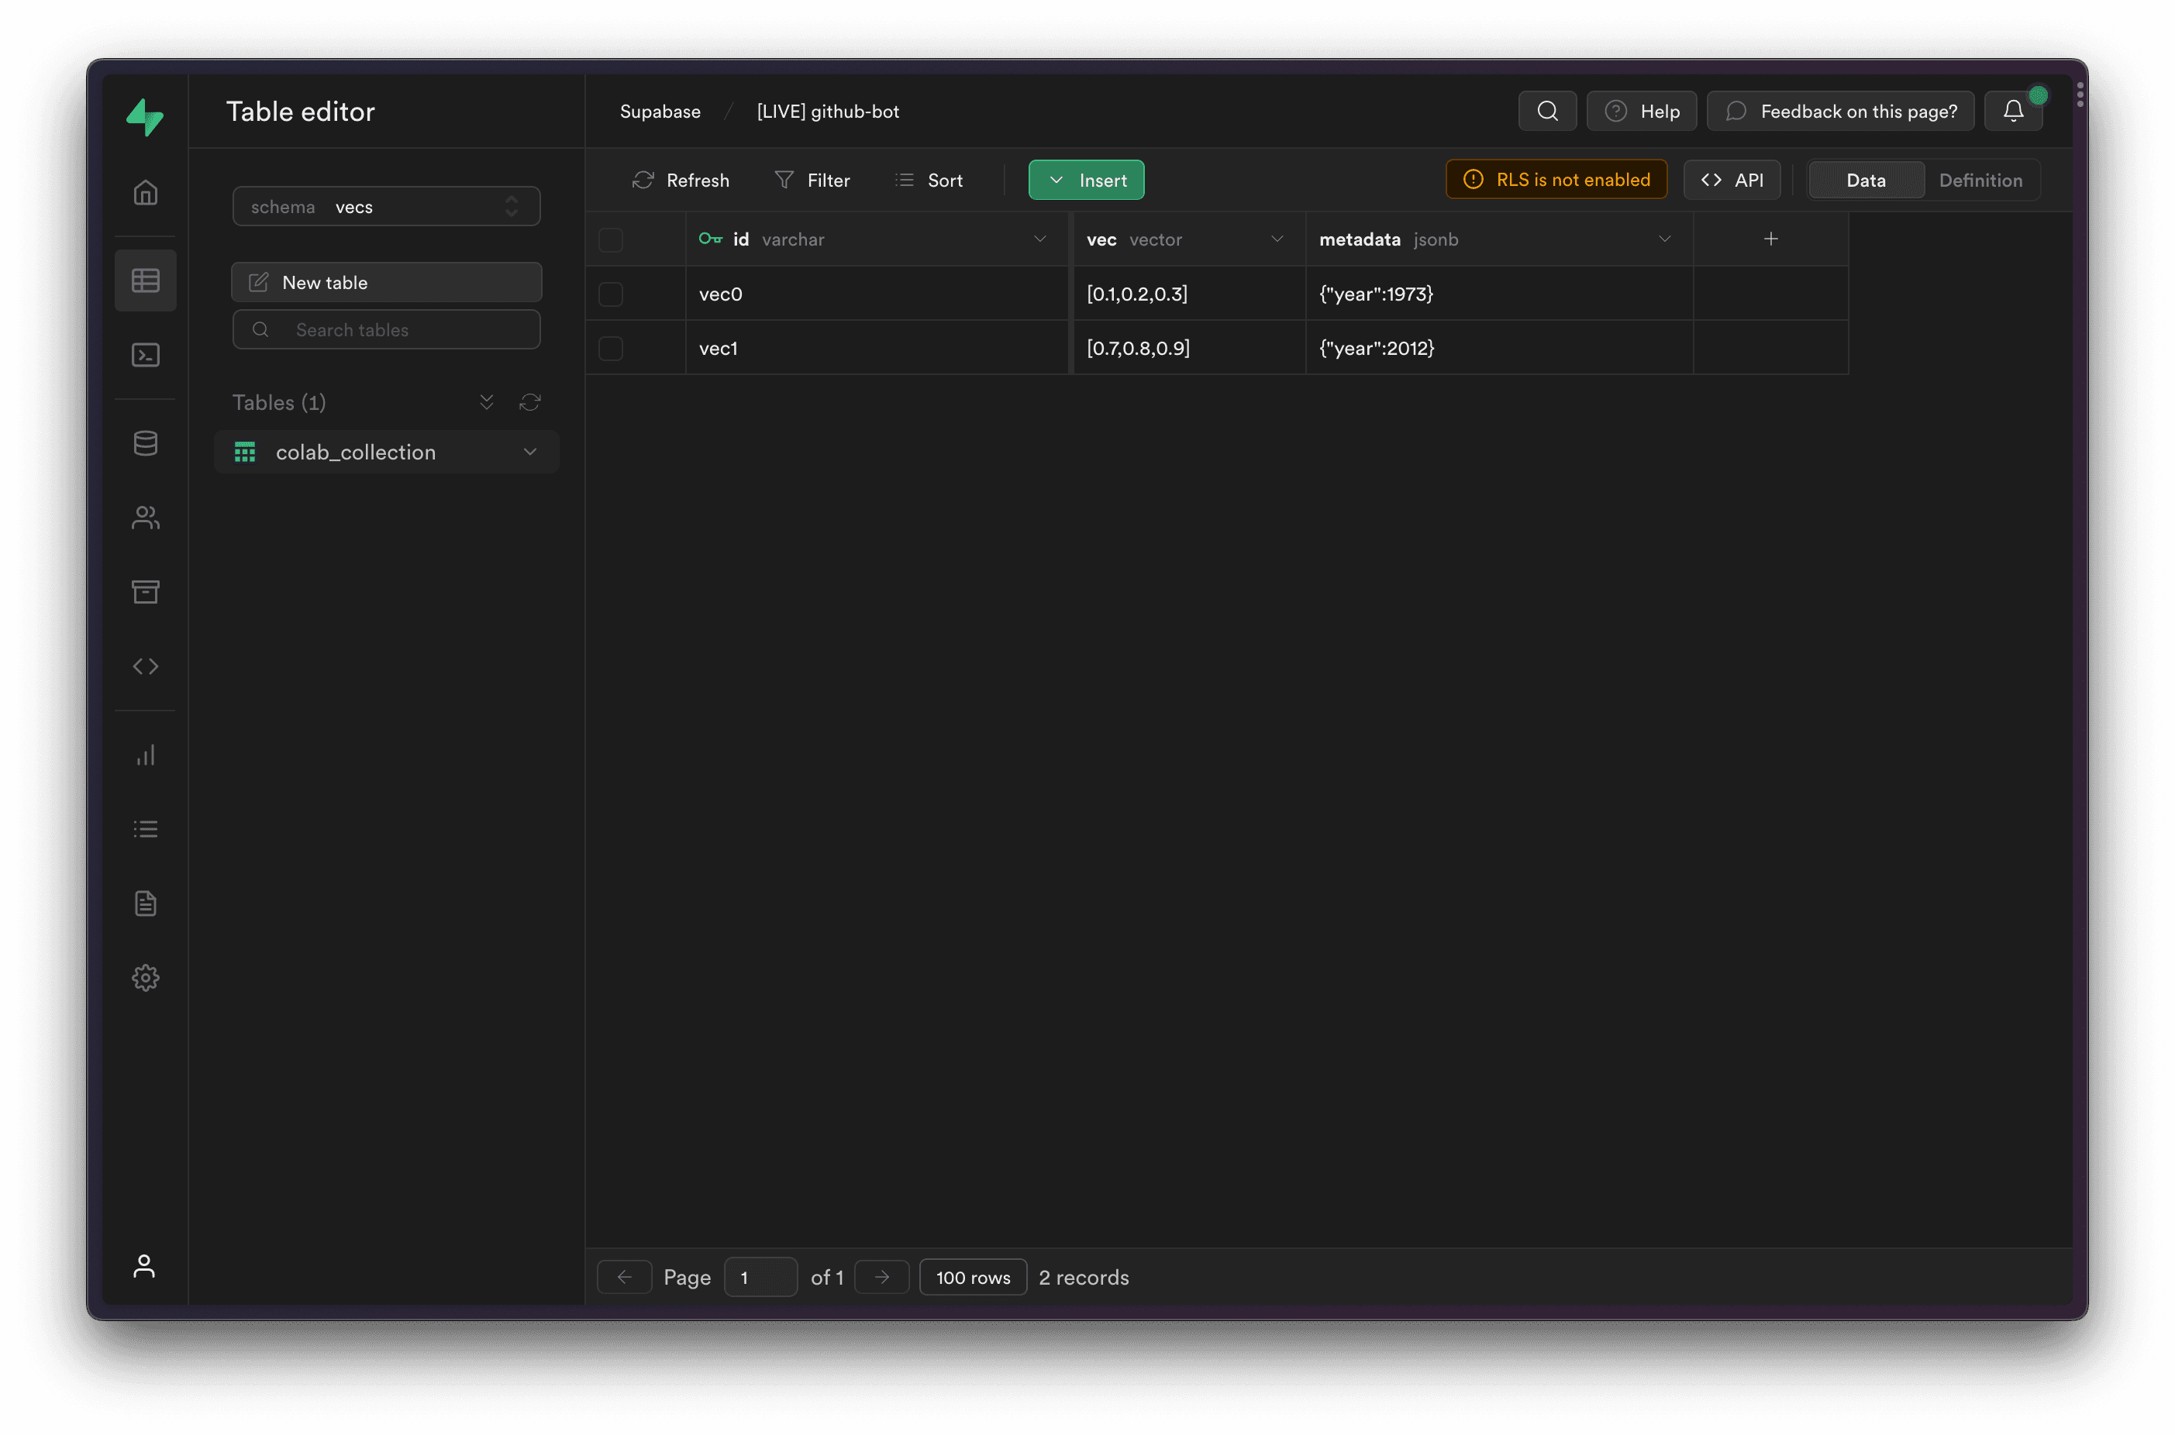Open the API docs code icon
2175x1435 pixels.
point(146,666)
